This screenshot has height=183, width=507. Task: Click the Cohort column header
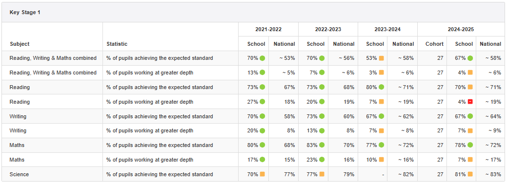[x=434, y=44]
